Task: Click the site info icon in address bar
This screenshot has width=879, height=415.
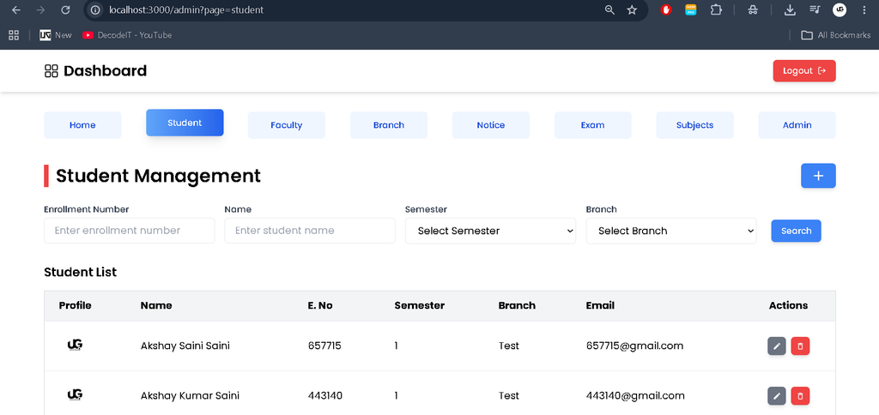Action: pyautogui.click(x=96, y=10)
